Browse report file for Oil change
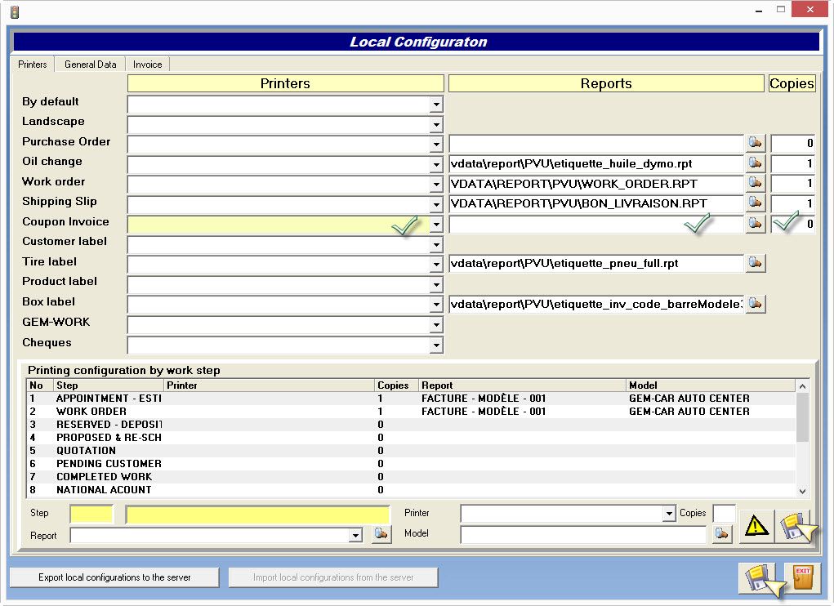The image size is (834, 606). tap(756, 163)
